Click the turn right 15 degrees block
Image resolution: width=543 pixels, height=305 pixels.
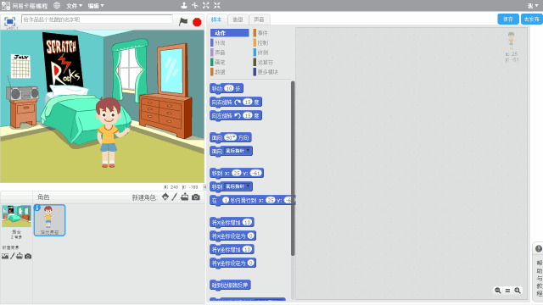point(236,102)
